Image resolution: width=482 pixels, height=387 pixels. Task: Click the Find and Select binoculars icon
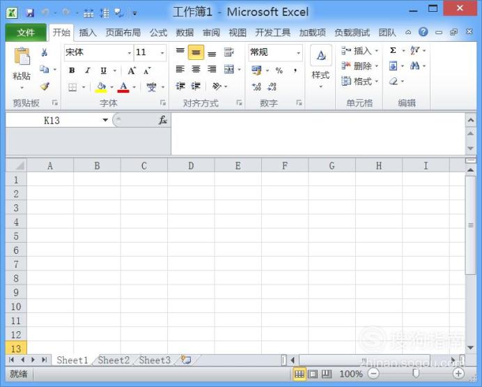tap(414, 66)
